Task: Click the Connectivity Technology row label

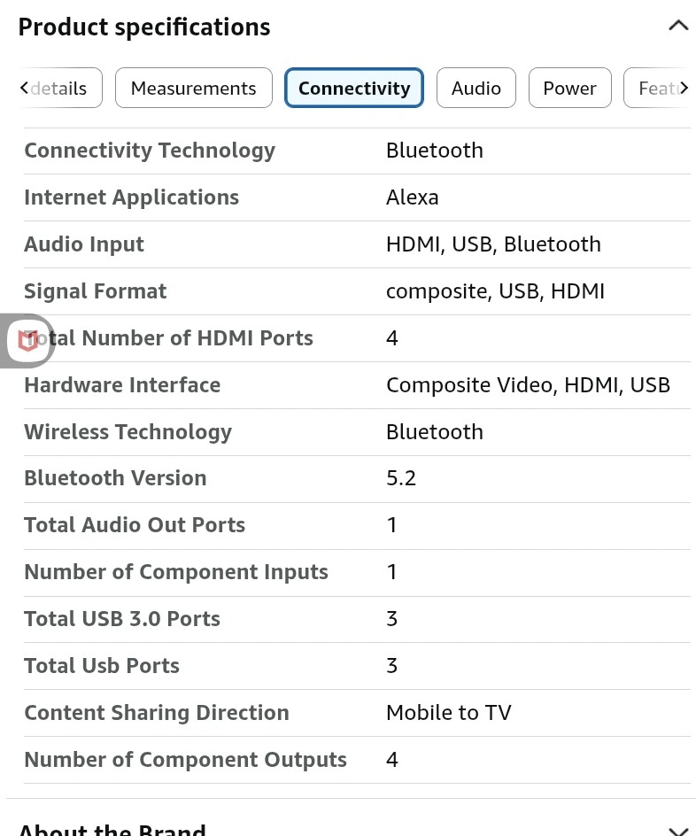Action: 150,151
